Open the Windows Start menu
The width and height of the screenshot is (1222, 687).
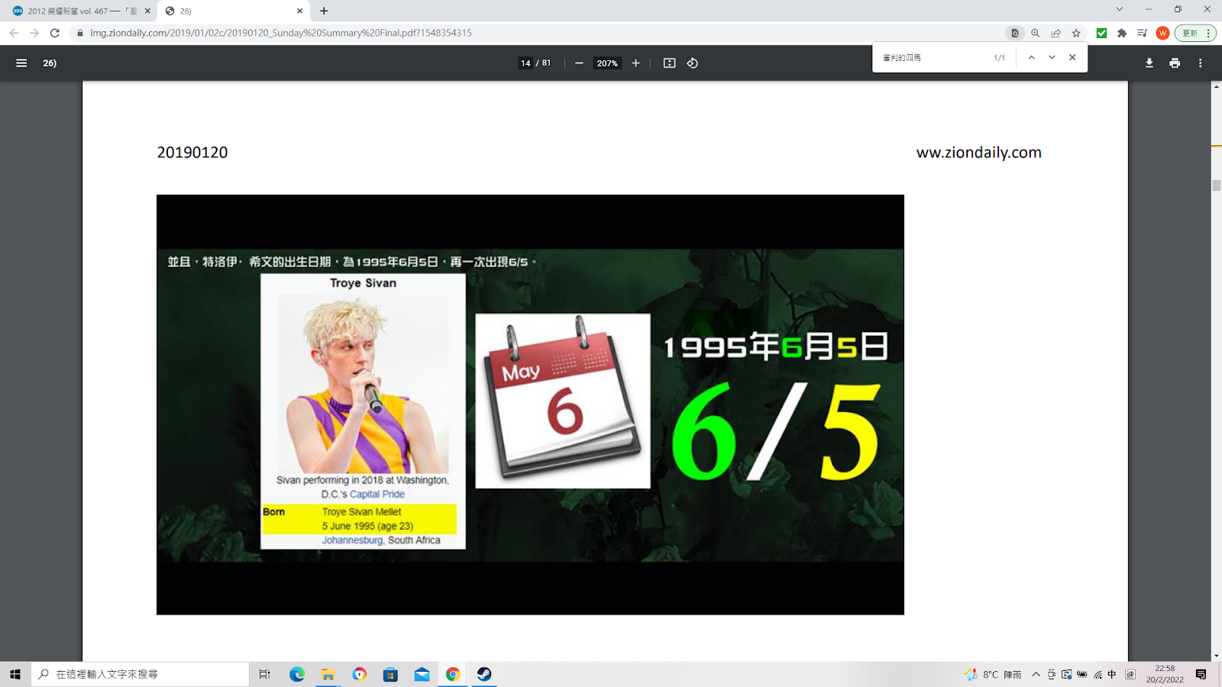(15, 674)
